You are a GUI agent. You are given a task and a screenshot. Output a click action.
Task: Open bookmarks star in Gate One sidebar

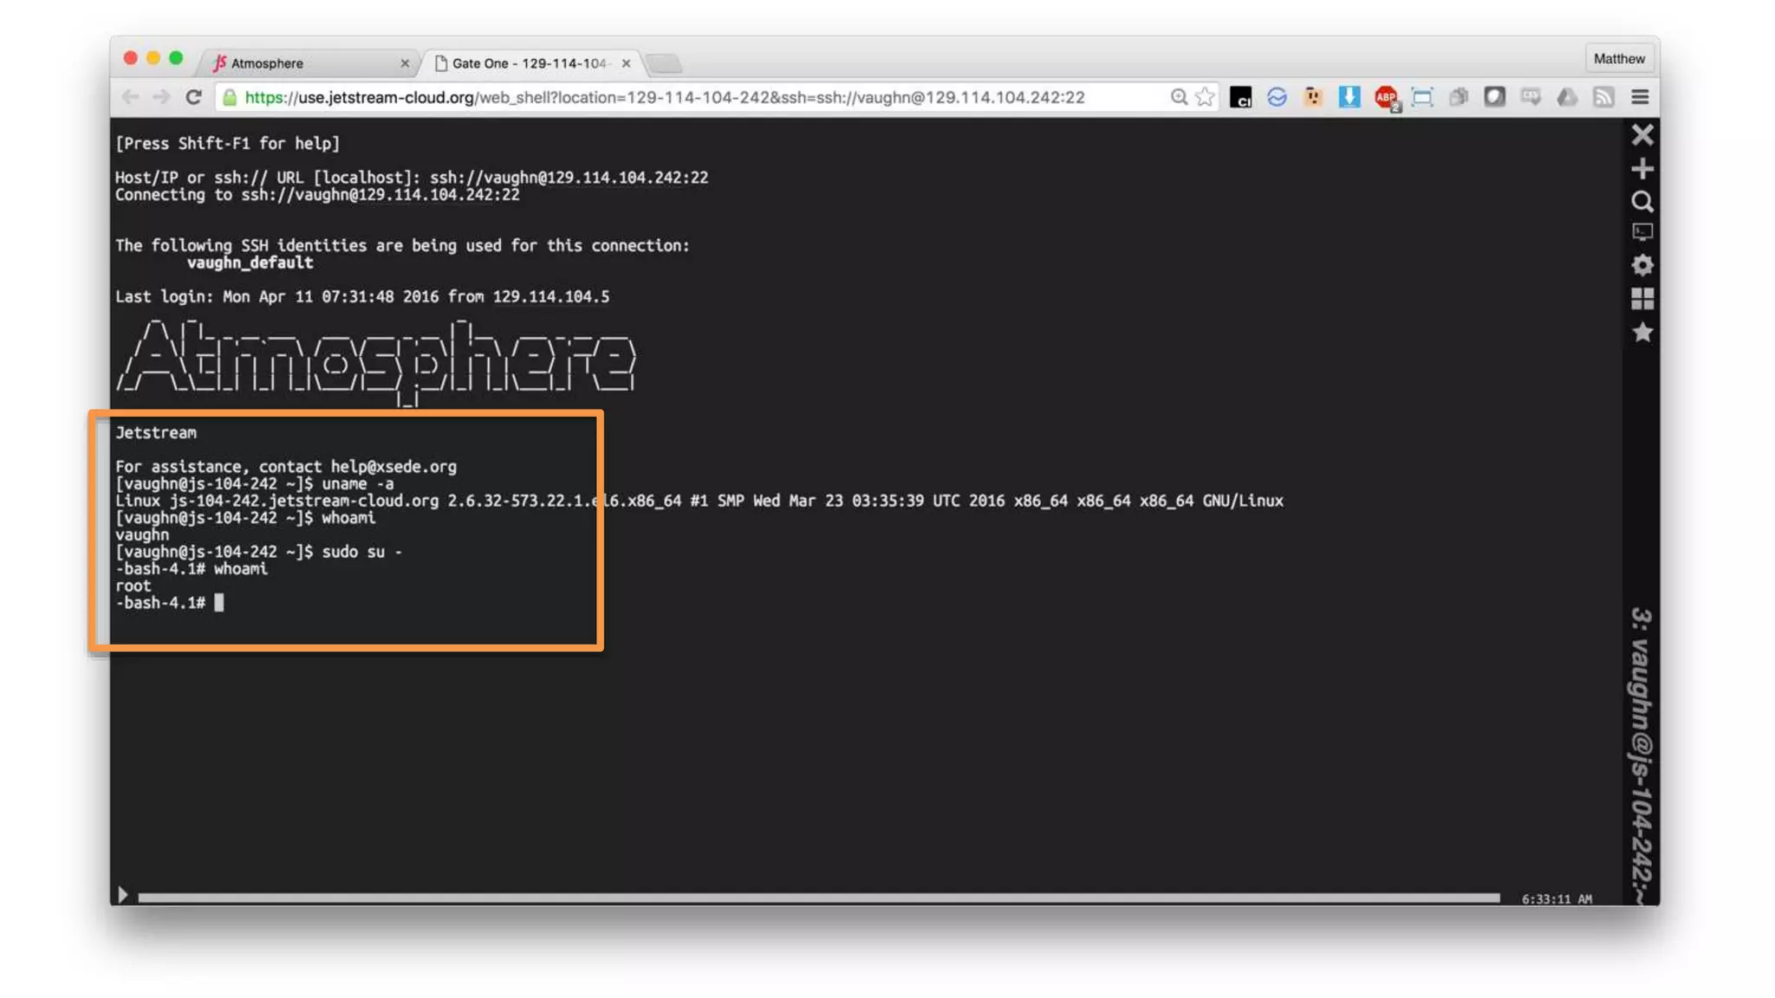coord(1642,333)
